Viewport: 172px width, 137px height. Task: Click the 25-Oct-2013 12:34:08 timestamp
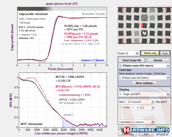pos(93,14)
